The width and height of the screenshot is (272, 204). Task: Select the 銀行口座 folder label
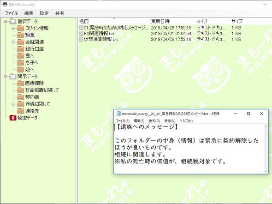35,49
